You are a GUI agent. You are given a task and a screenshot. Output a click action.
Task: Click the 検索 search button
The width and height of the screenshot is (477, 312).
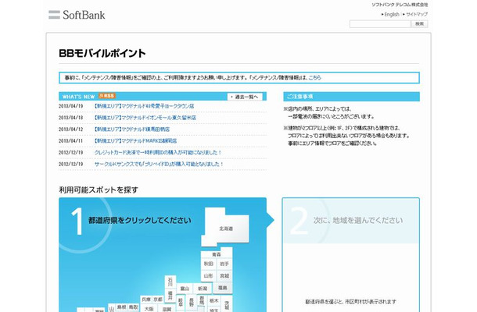tap(419, 23)
